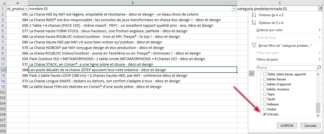Viewport: 324px width, 134px height.
Task: Click cell with id 591
Action: (x=17, y=14)
